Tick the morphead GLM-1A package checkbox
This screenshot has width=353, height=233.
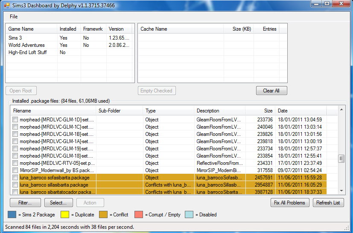[15, 141]
